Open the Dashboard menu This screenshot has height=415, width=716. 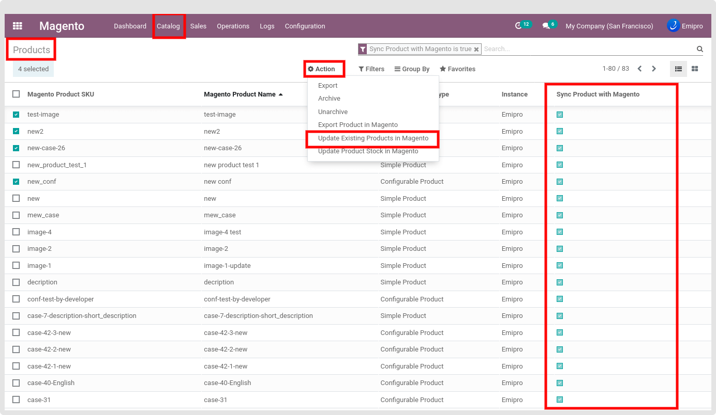tap(130, 26)
